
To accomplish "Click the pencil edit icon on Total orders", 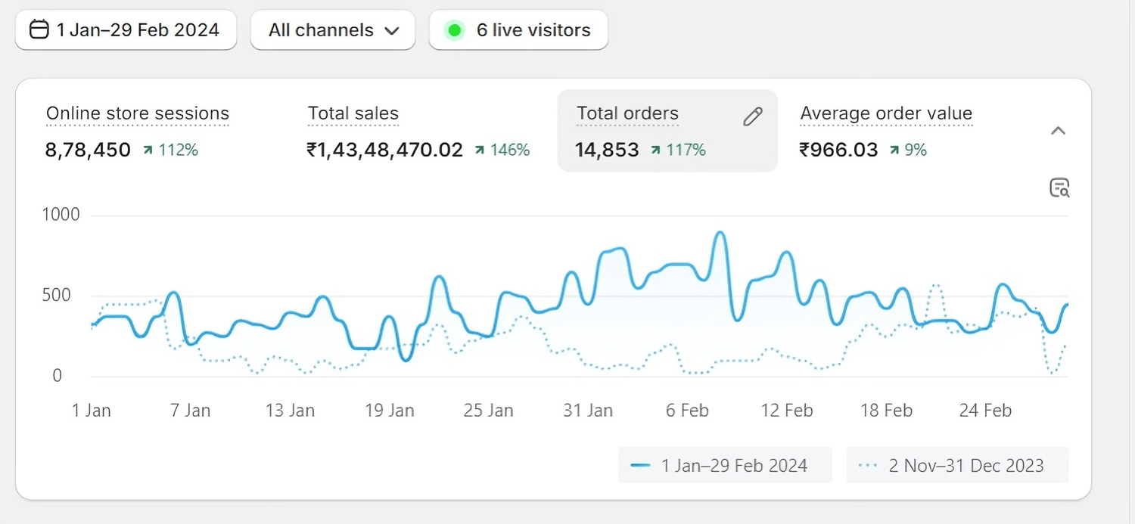I will [752, 116].
